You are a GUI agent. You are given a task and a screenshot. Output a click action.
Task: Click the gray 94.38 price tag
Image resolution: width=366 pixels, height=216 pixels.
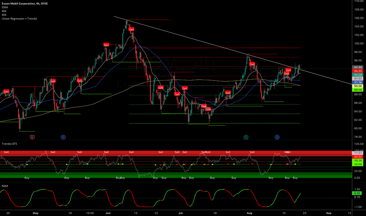coord(357,67)
